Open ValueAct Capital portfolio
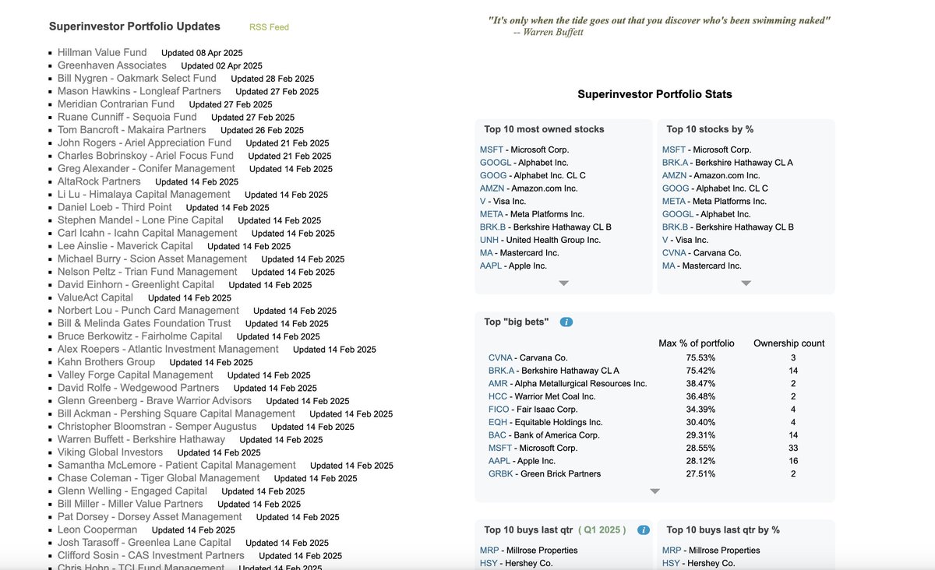 pos(95,297)
